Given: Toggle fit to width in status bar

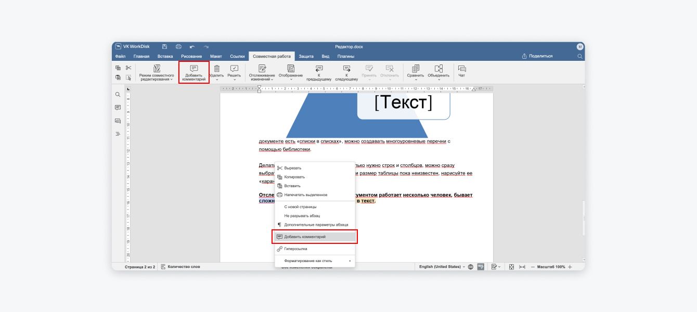Looking at the screenshot, I should pos(522,267).
